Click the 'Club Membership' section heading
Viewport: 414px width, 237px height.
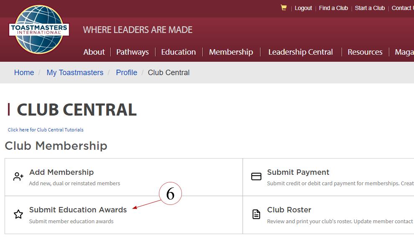[56, 146]
